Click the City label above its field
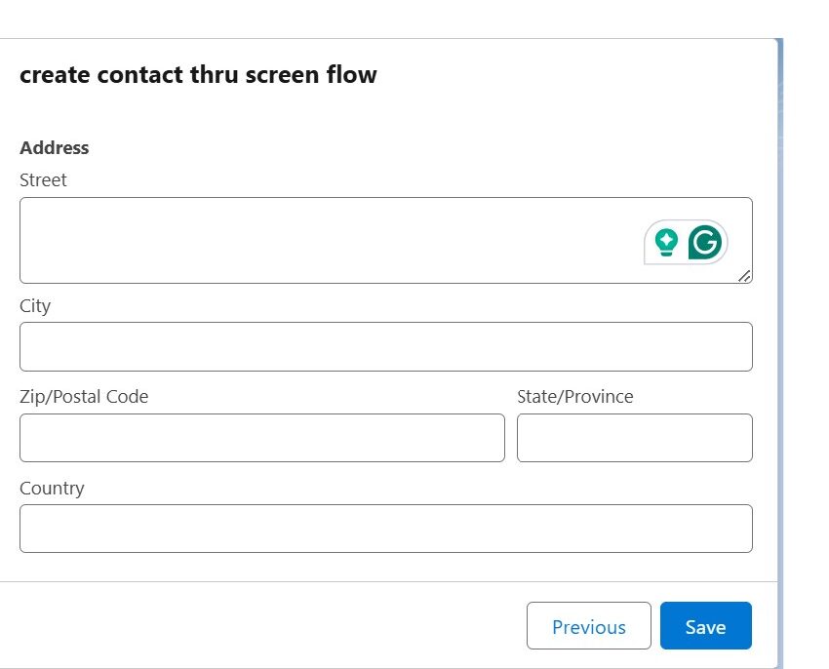 click(35, 305)
